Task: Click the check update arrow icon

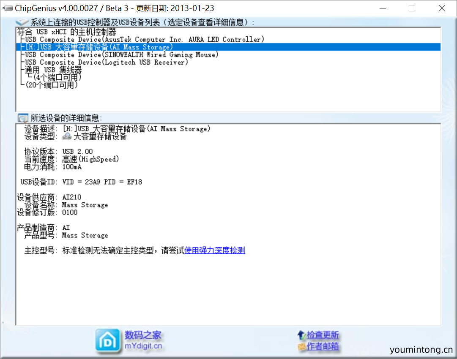Action: coord(301,335)
